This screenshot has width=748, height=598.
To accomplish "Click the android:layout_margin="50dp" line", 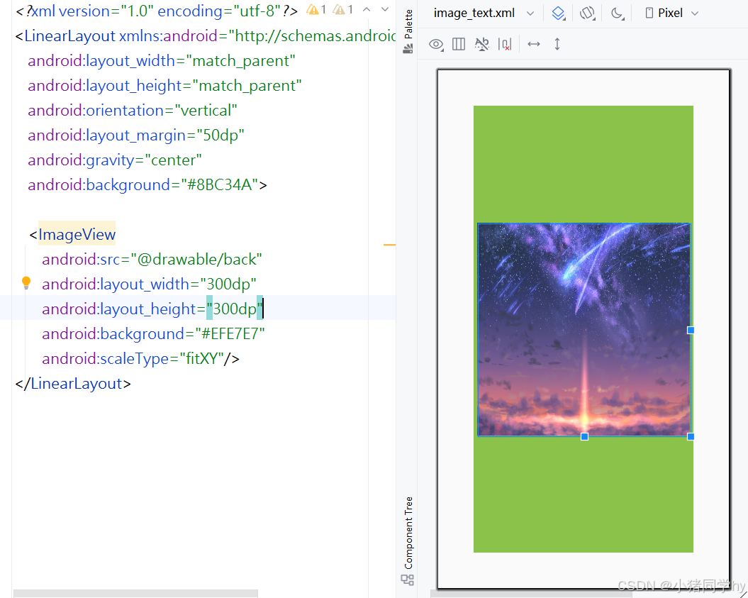I will [136, 135].
